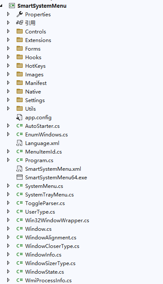Click the Controls folder icon
This screenshot has height=284, width=163.
click(x=20, y=31)
